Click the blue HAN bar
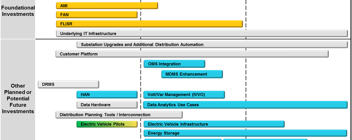This screenshot has height=140, width=352. pyautogui.click(x=107, y=95)
